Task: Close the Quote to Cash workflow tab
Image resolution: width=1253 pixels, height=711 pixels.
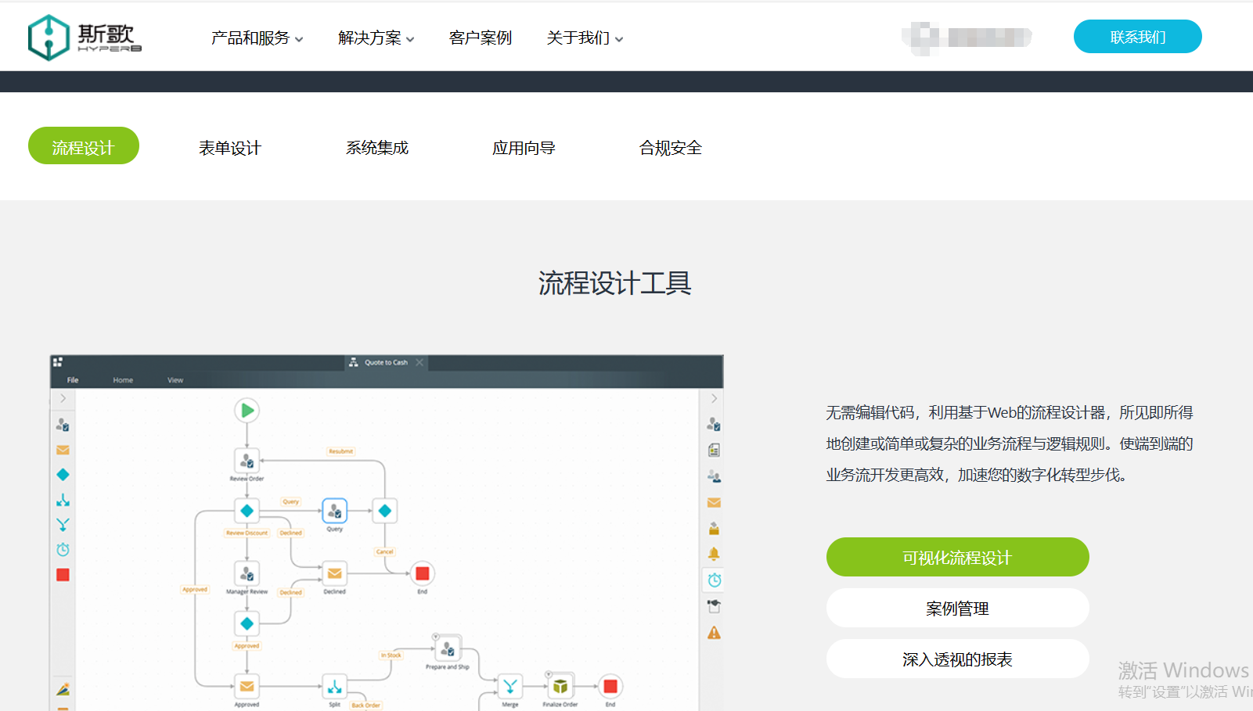Action: (420, 362)
